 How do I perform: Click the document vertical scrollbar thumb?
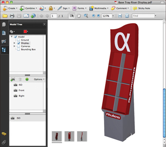pyautogui.click(x=164, y=113)
